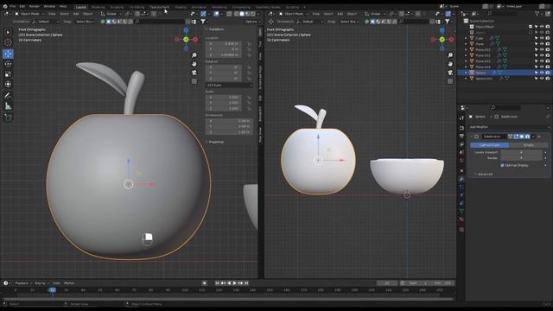Select the Rotate tool in left toolbar

pos(8,64)
